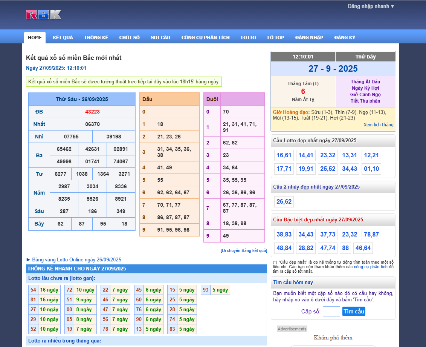Choose the 26,62 two-hit pair
Image resolution: width=426 pixels, height=347 pixels.
[x=284, y=202]
